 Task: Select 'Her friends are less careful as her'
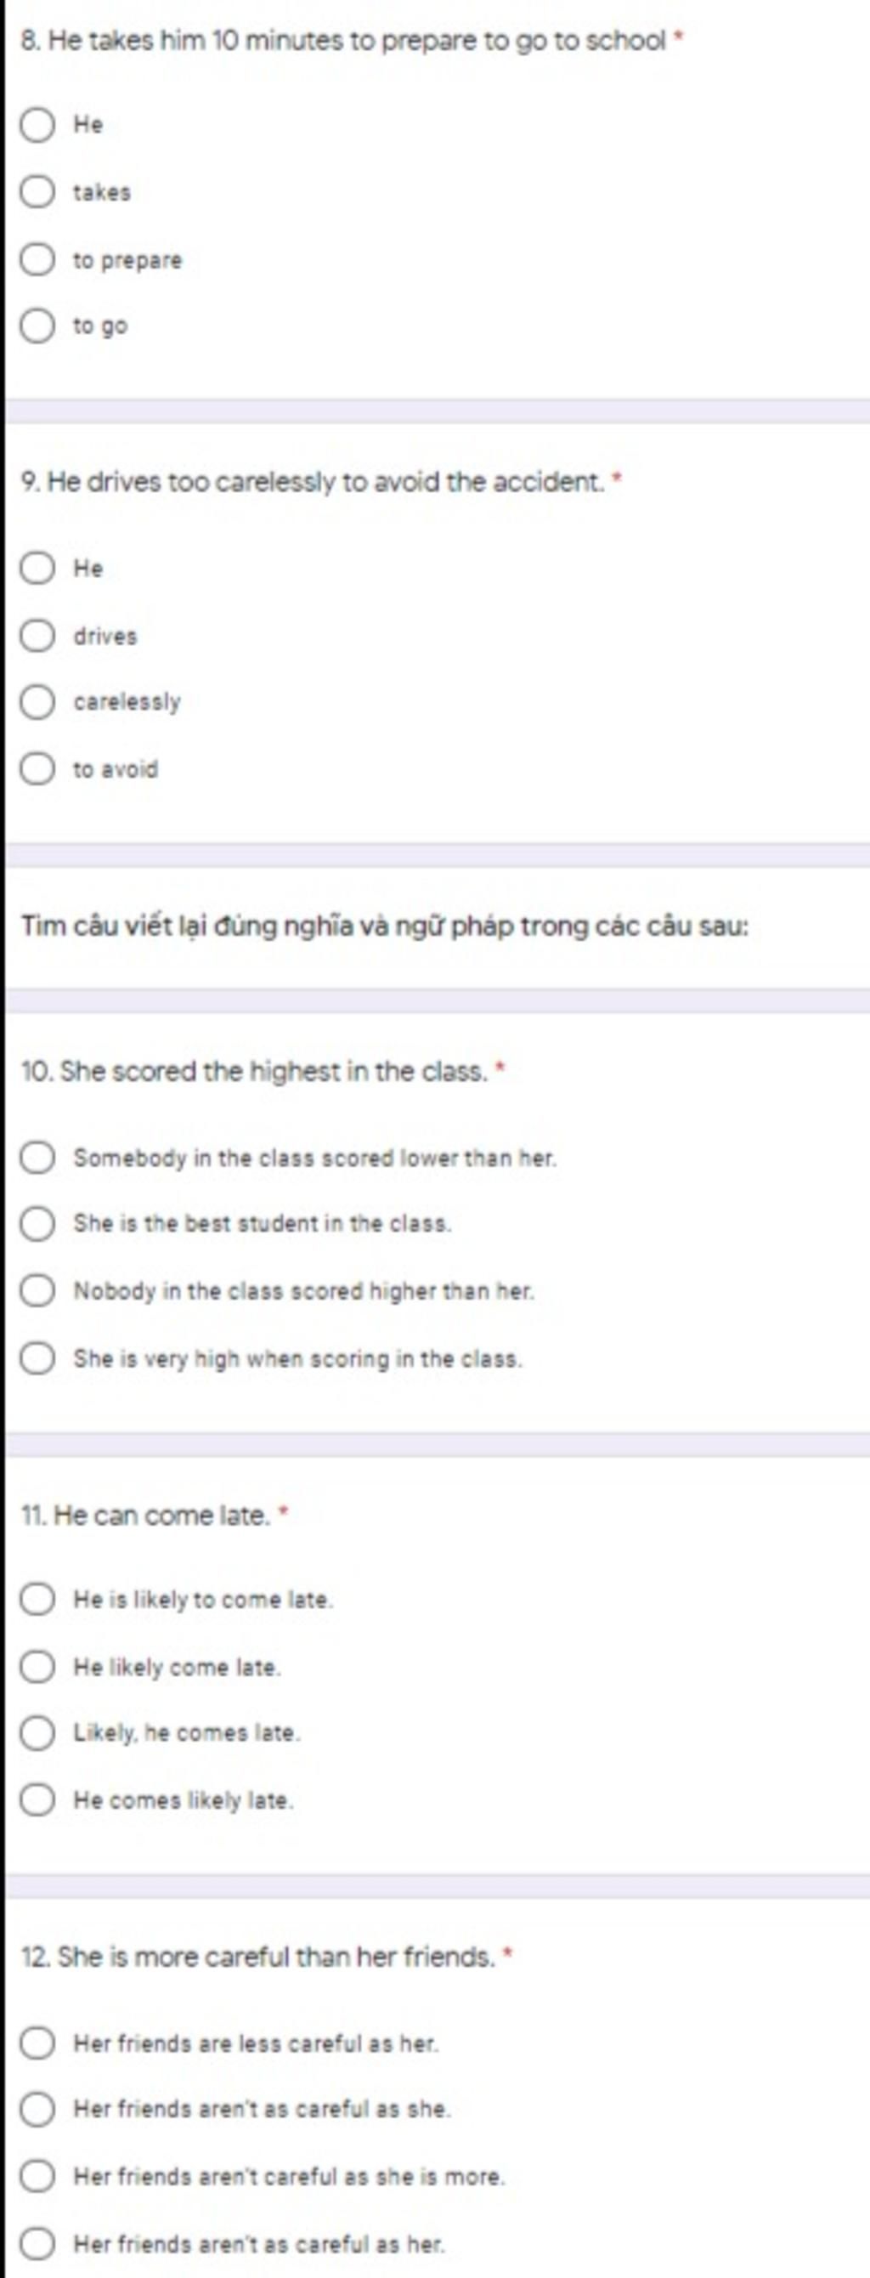pyautogui.click(x=37, y=2043)
